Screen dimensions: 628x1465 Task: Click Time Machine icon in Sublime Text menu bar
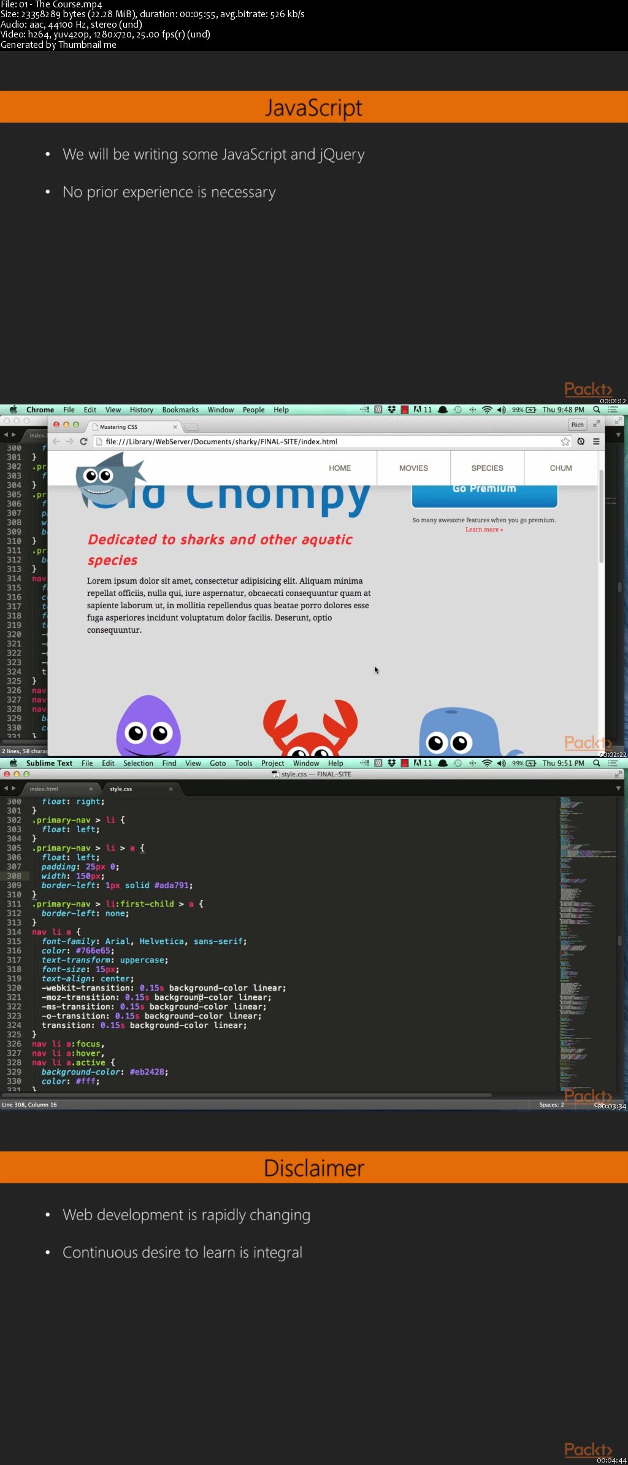click(458, 763)
